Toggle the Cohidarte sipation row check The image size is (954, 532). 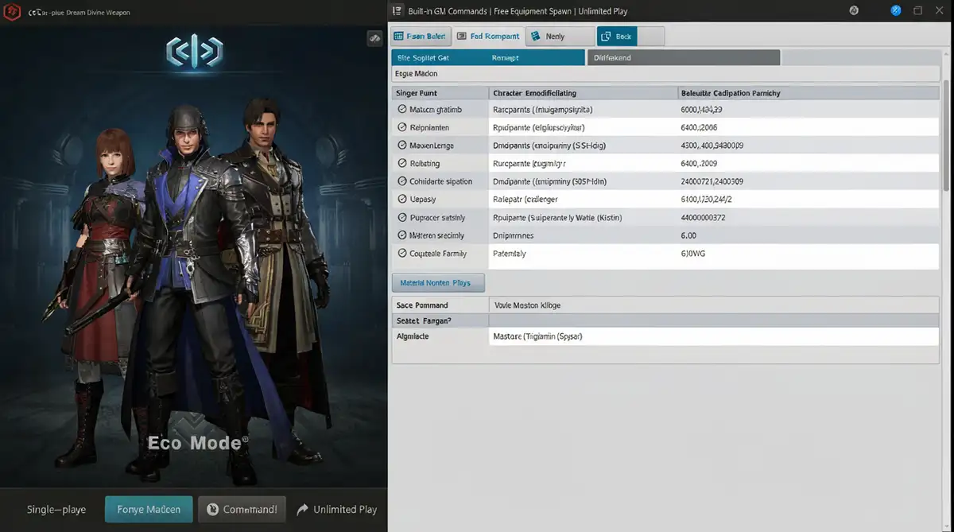pyautogui.click(x=401, y=181)
